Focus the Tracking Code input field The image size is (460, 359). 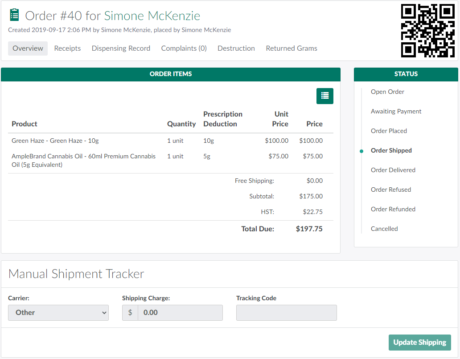click(x=286, y=312)
